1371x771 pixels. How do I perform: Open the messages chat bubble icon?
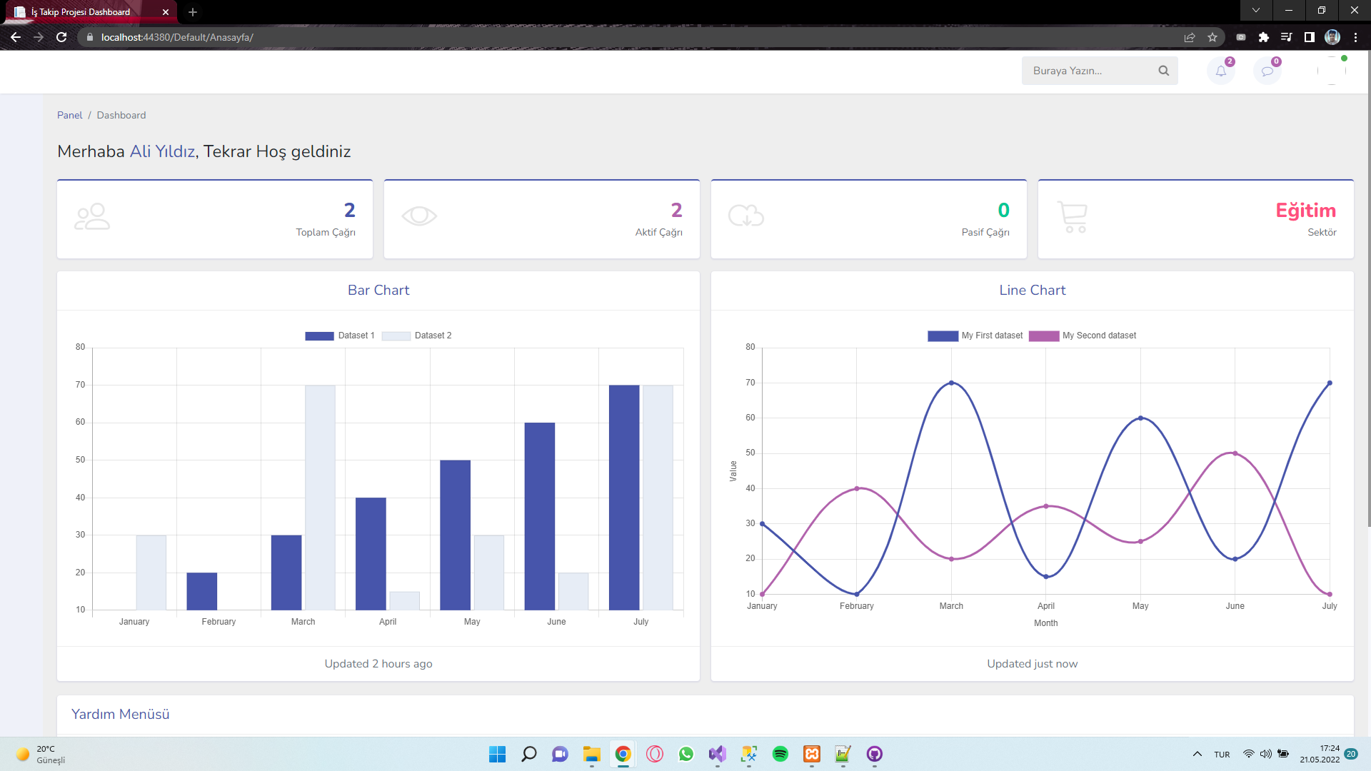1267,71
